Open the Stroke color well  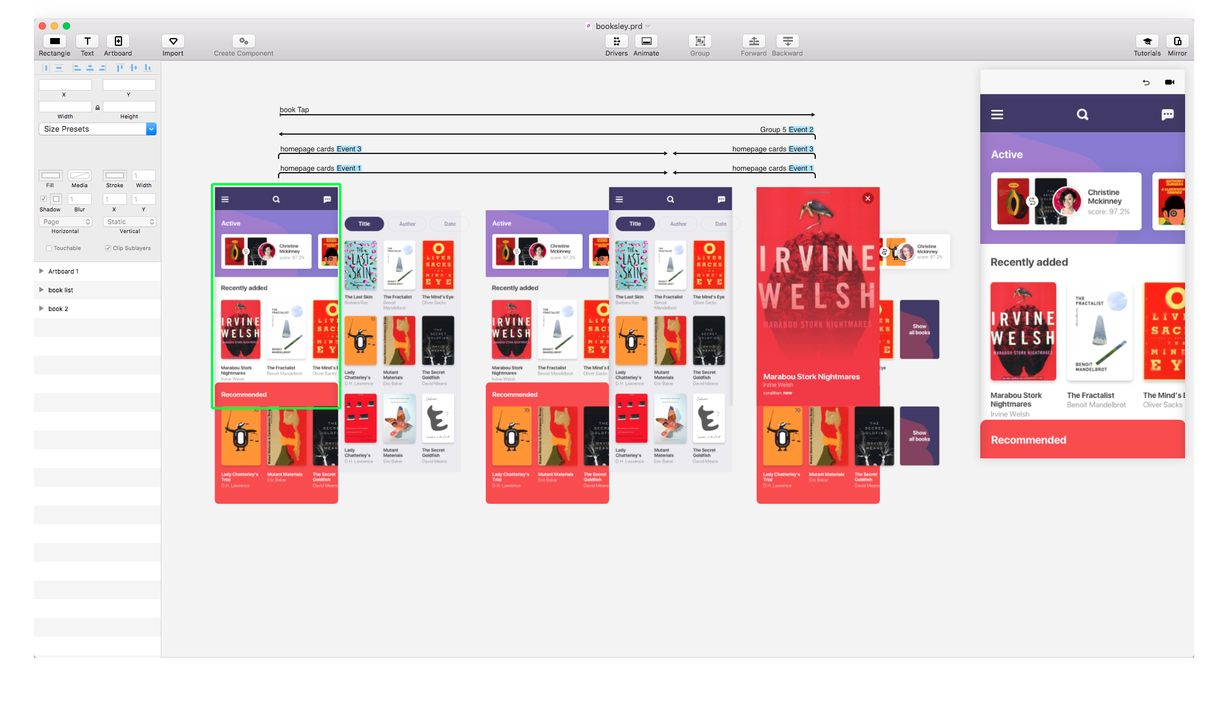115,176
